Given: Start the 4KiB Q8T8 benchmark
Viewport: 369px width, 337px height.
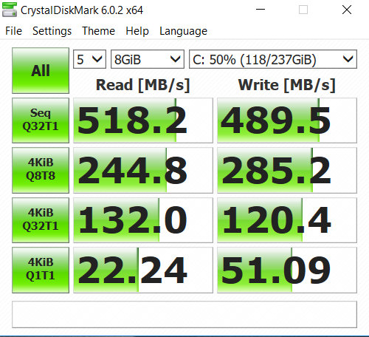Looking at the screenshot, I should 41,170.
